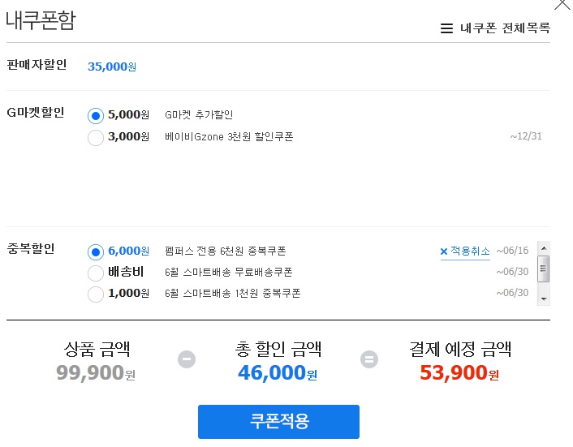
Task: Click the blue X icon beside 적용취소
Action: (x=444, y=251)
